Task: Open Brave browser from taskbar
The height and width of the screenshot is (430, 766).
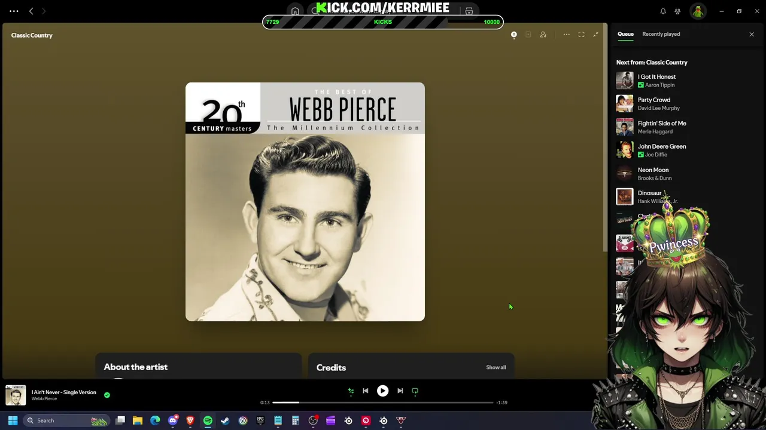Action: (x=190, y=420)
